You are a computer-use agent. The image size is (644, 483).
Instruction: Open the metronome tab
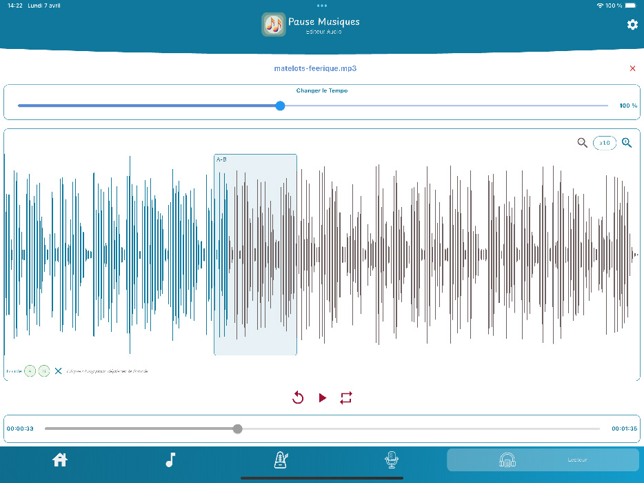[281, 460]
